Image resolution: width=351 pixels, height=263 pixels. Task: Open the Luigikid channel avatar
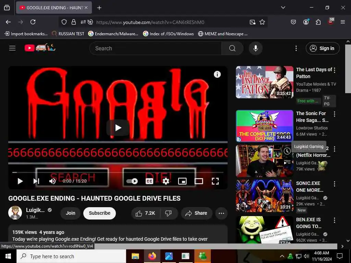15,213
